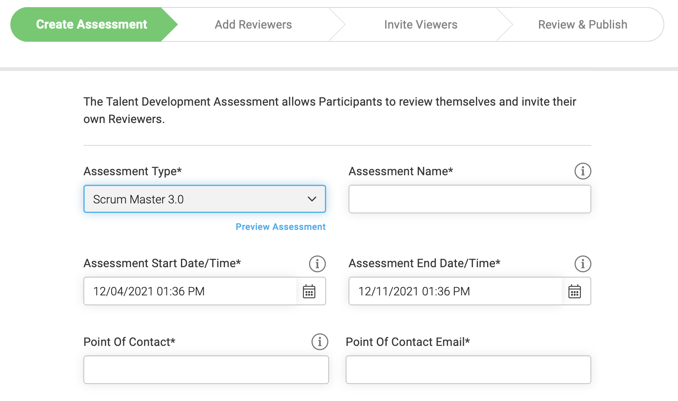Viewport: 678px width, 401px height.
Task: Open the end date calendar picker
Action: click(x=575, y=291)
